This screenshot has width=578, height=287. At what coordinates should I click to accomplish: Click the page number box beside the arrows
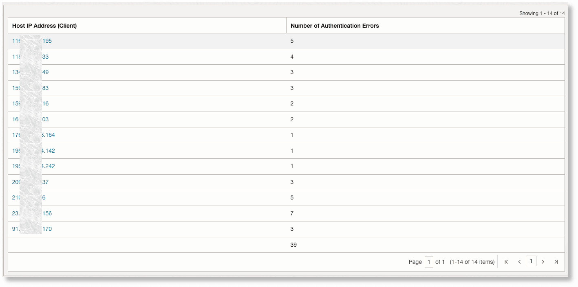pos(531,261)
